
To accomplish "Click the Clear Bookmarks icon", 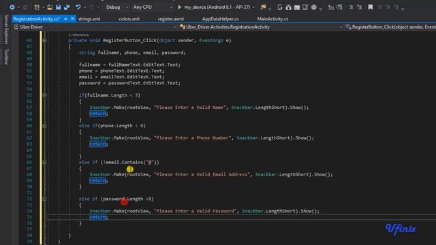I will pyautogui.click(x=396, y=7).
